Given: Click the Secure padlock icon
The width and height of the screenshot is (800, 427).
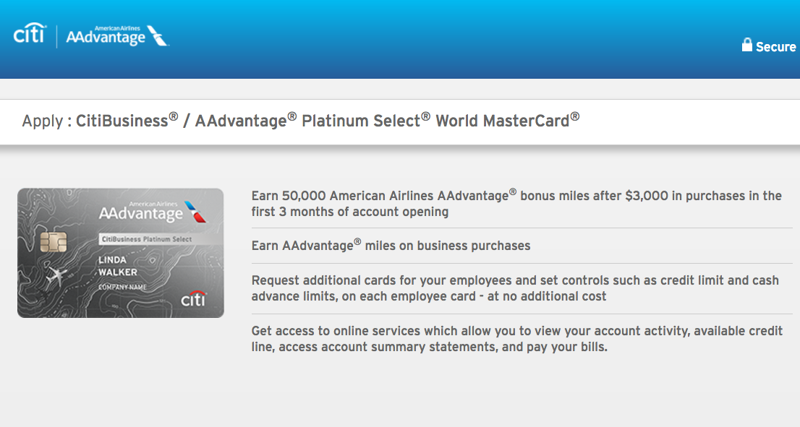Looking at the screenshot, I should [747, 45].
